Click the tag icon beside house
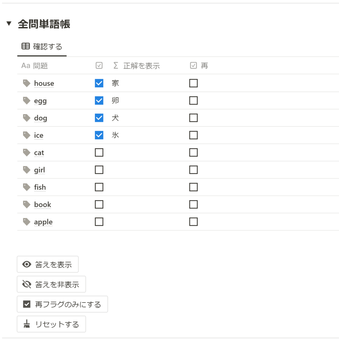Image resolution: width=339 pixels, height=339 pixels. (27, 83)
